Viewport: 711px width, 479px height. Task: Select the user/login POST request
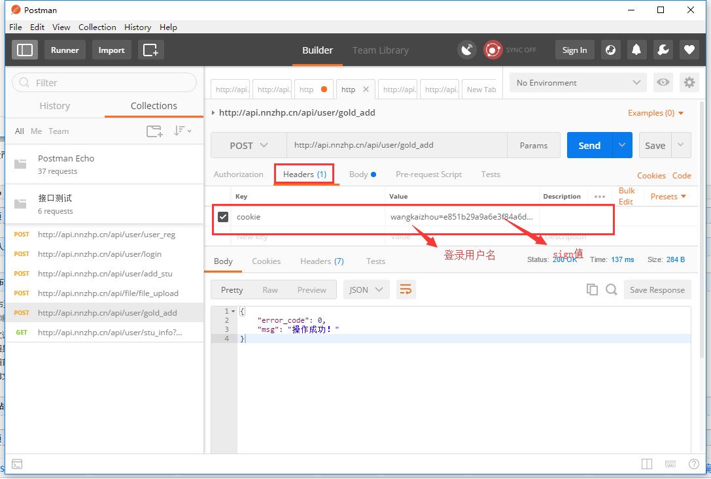(104, 254)
